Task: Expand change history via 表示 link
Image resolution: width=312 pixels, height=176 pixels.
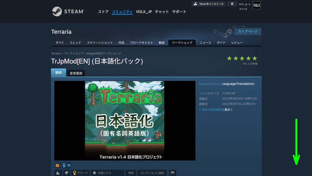Action: click(227, 110)
